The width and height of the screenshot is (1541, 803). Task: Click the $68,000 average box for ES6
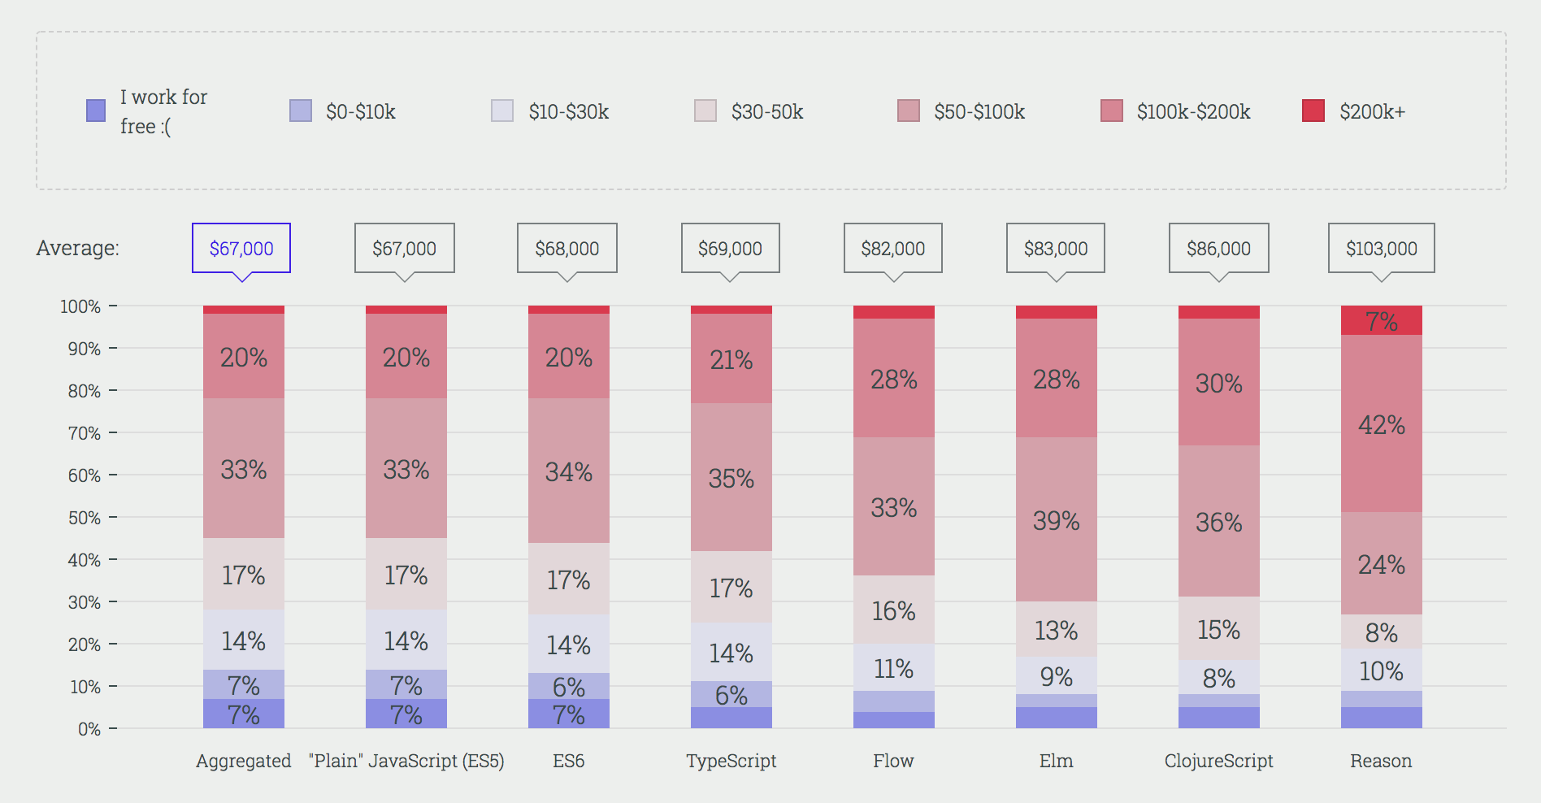pyautogui.click(x=567, y=248)
